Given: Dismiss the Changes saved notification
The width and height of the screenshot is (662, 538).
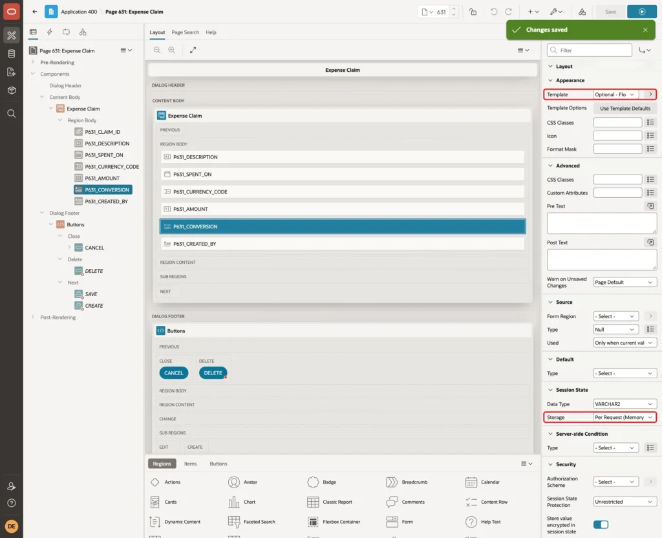Looking at the screenshot, I should pyautogui.click(x=645, y=30).
